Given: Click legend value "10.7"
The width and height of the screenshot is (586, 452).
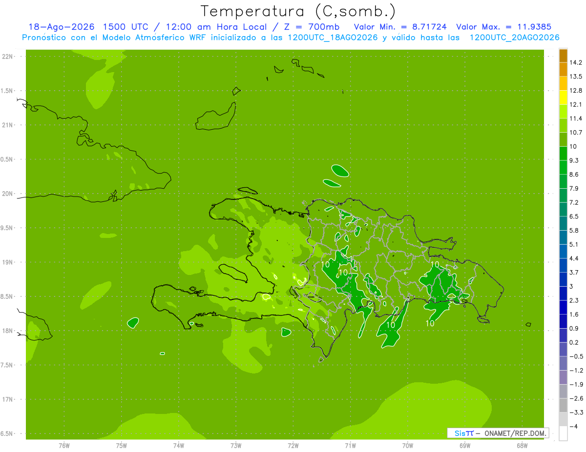Looking at the screenshot, I should 576,133.
